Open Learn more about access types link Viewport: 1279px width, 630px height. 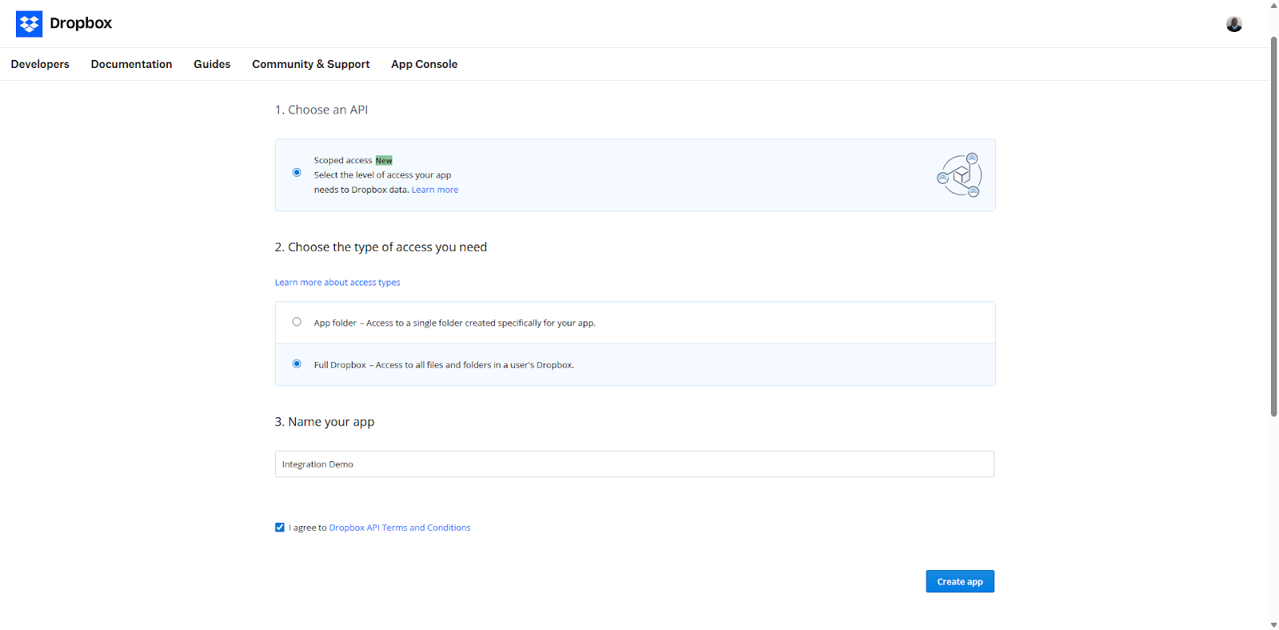click(337, 282)
